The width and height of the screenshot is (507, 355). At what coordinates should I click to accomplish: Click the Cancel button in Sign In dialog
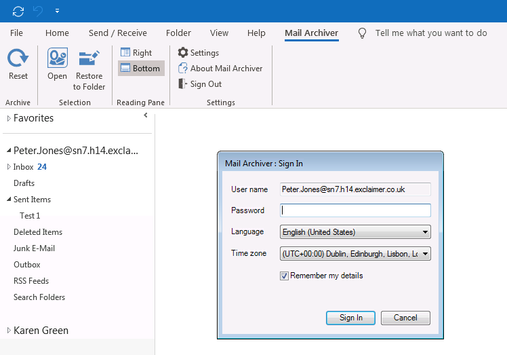point(405,318)
